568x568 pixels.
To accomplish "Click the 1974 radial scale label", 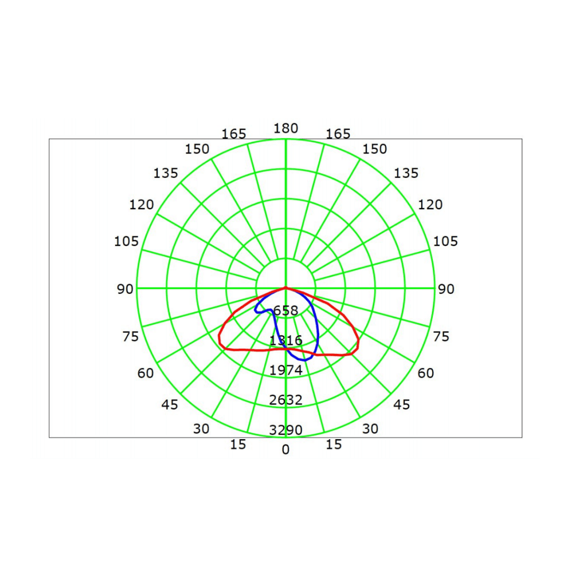I will click(x=286, y=370).
